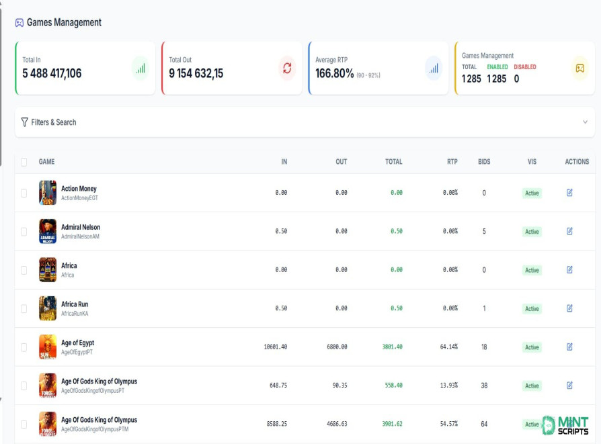Open the Filters & Search section

(305, 122)
